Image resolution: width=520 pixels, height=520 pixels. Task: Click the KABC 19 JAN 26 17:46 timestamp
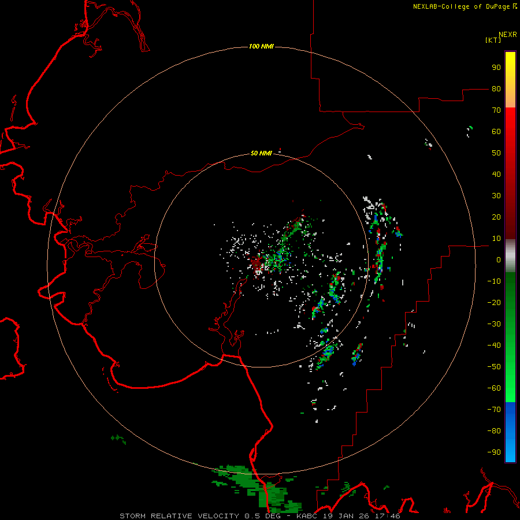click(348, 516)
